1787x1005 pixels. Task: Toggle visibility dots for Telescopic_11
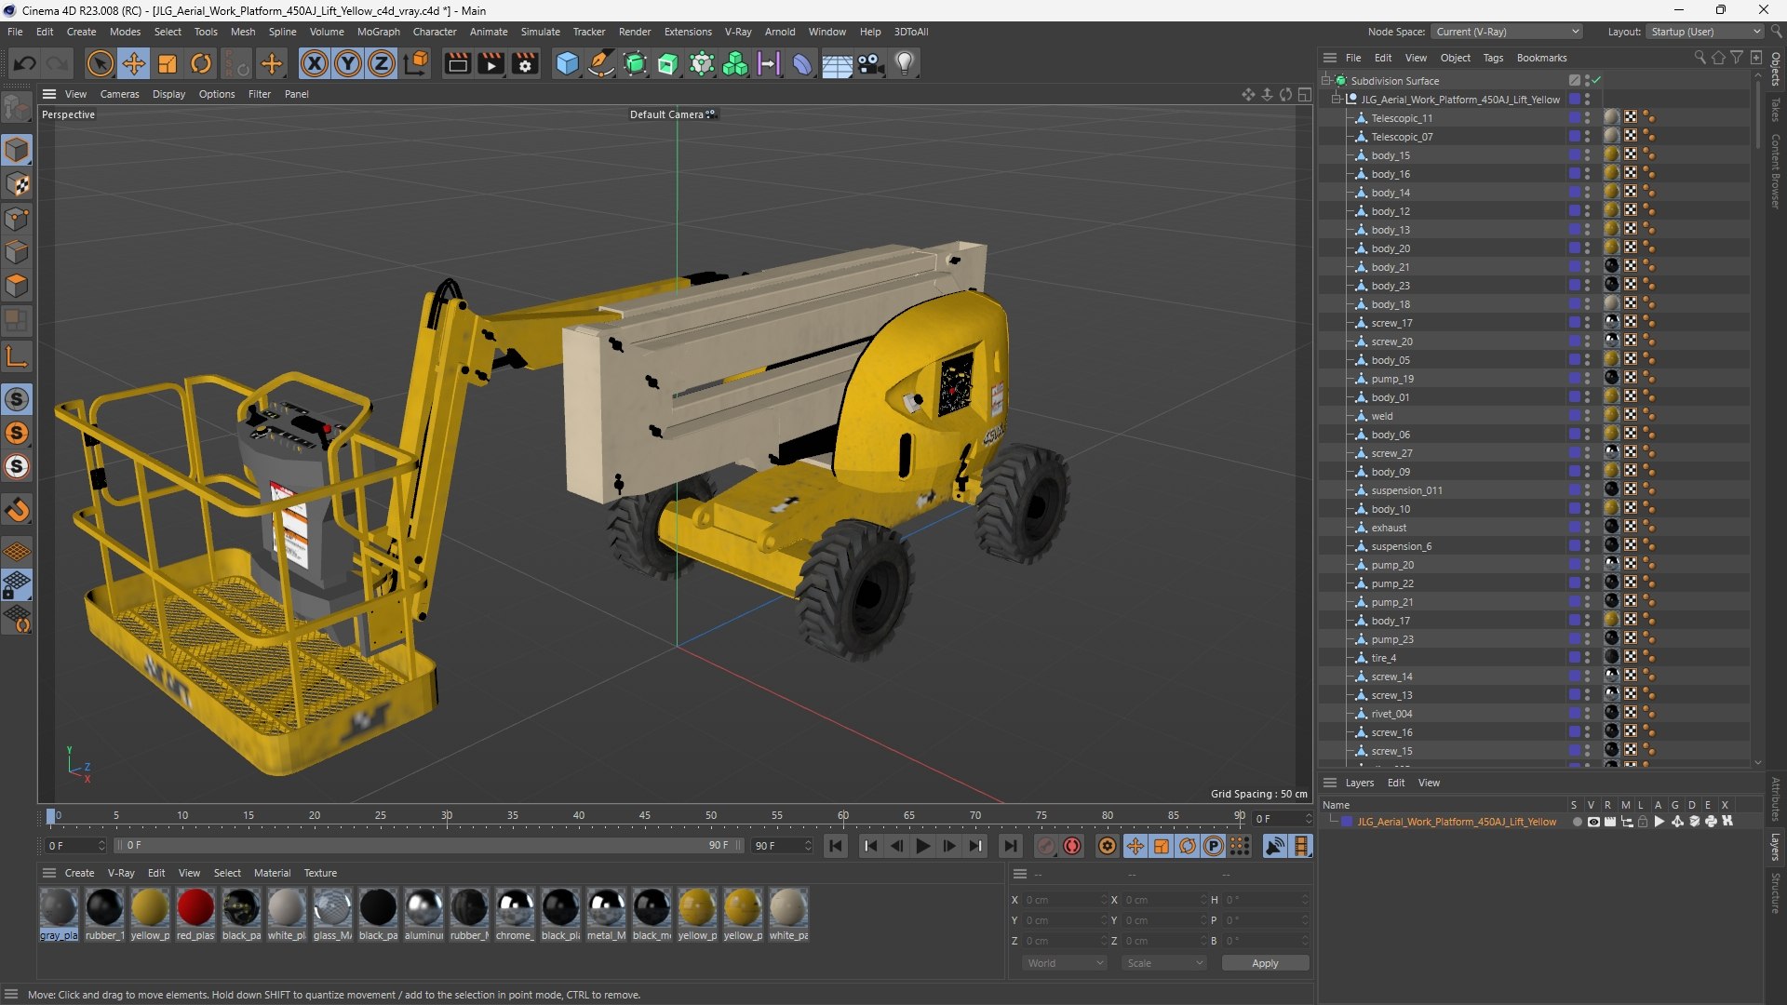[1588, 118]
